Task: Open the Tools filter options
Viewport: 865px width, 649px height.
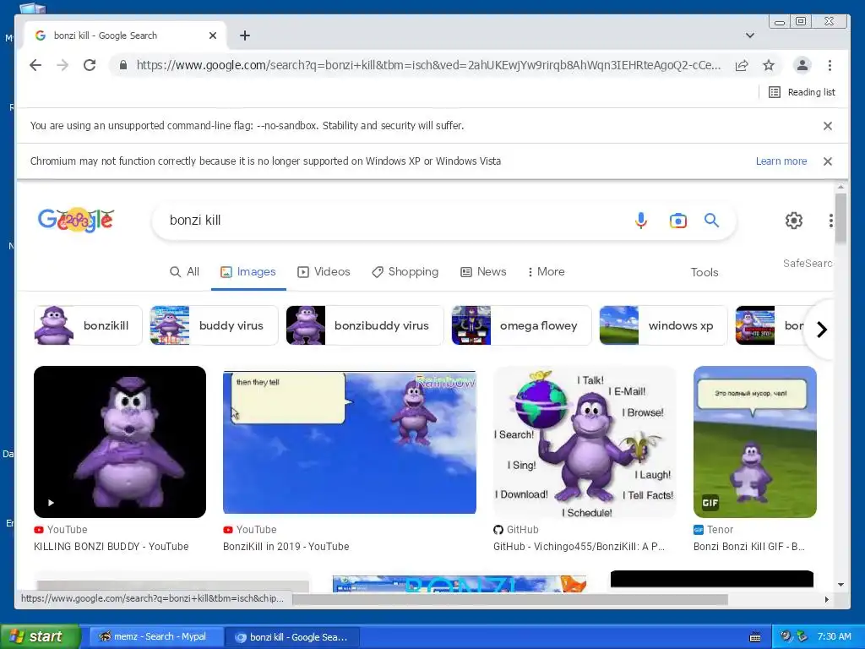Action: click(x=705, y=272)
